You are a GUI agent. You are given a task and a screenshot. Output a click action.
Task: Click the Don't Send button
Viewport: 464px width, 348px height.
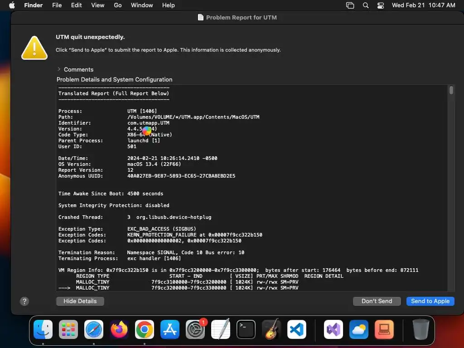coord(377,301)
